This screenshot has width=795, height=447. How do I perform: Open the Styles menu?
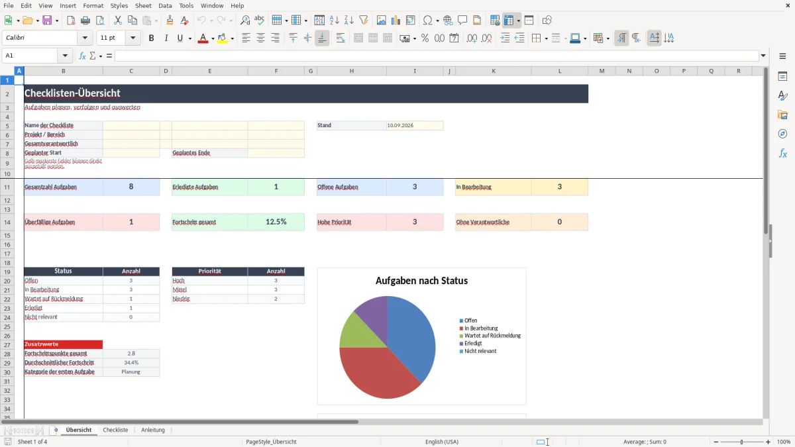click(119, 5)
